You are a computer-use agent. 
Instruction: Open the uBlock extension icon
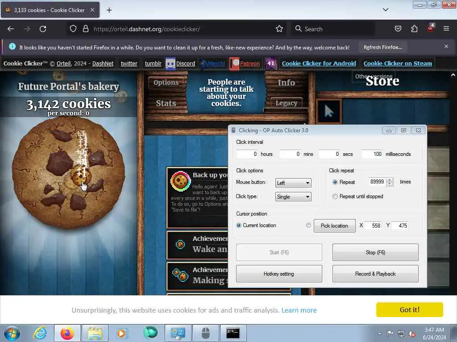(431, 28)
